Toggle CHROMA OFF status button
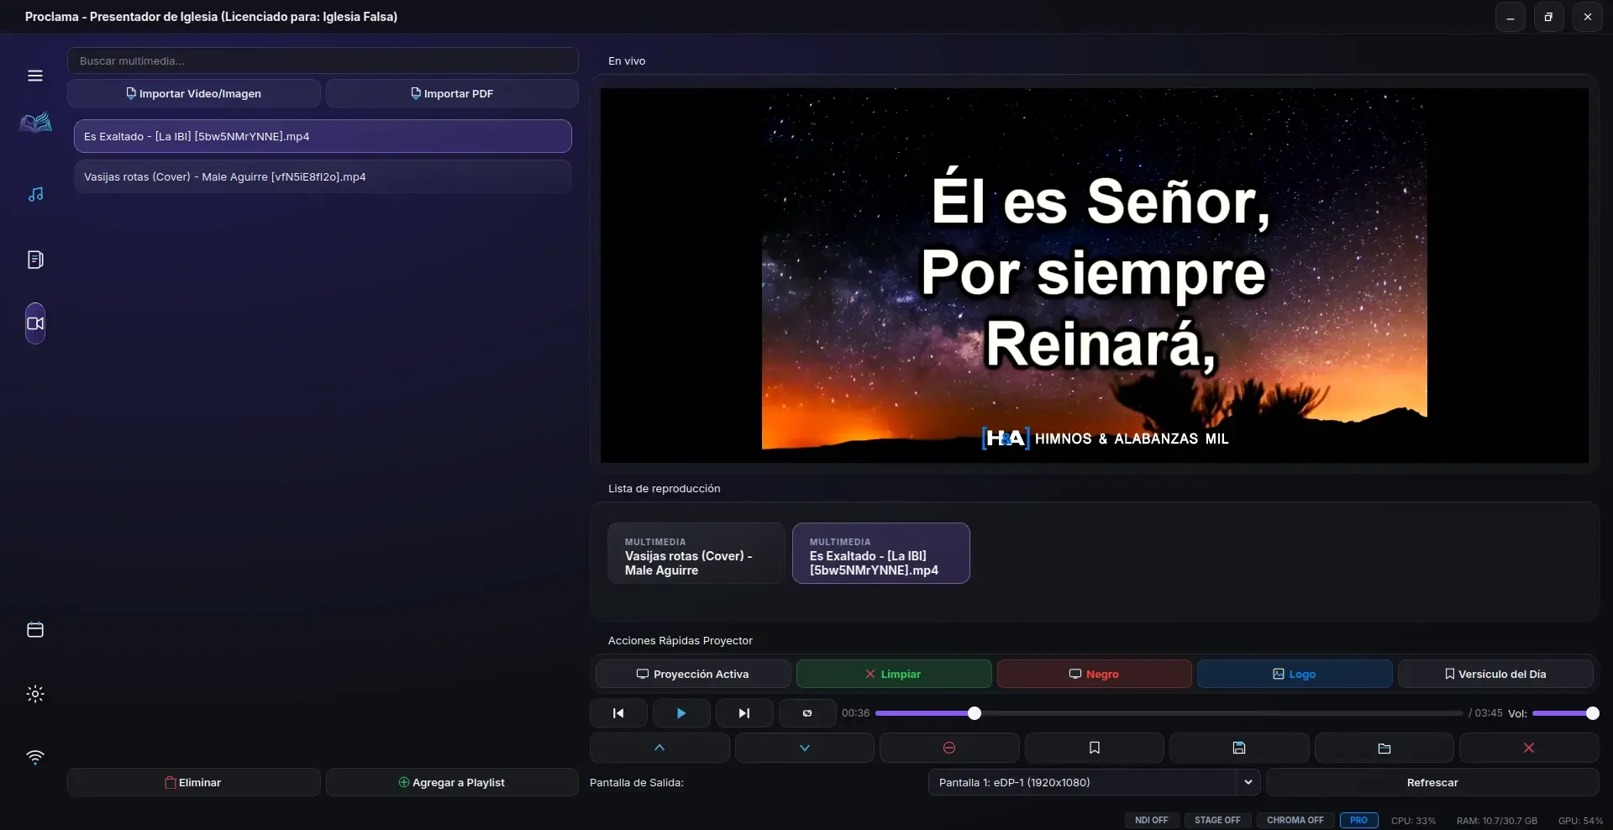Screen dimensions: 1613x830 [x=1295, y=820]
